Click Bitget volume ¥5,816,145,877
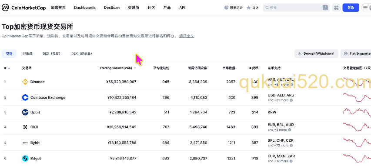The height and width of the screenshot is (166, 371). coord(123,159)
